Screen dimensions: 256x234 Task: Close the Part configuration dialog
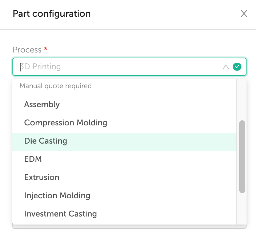(244, 13)
